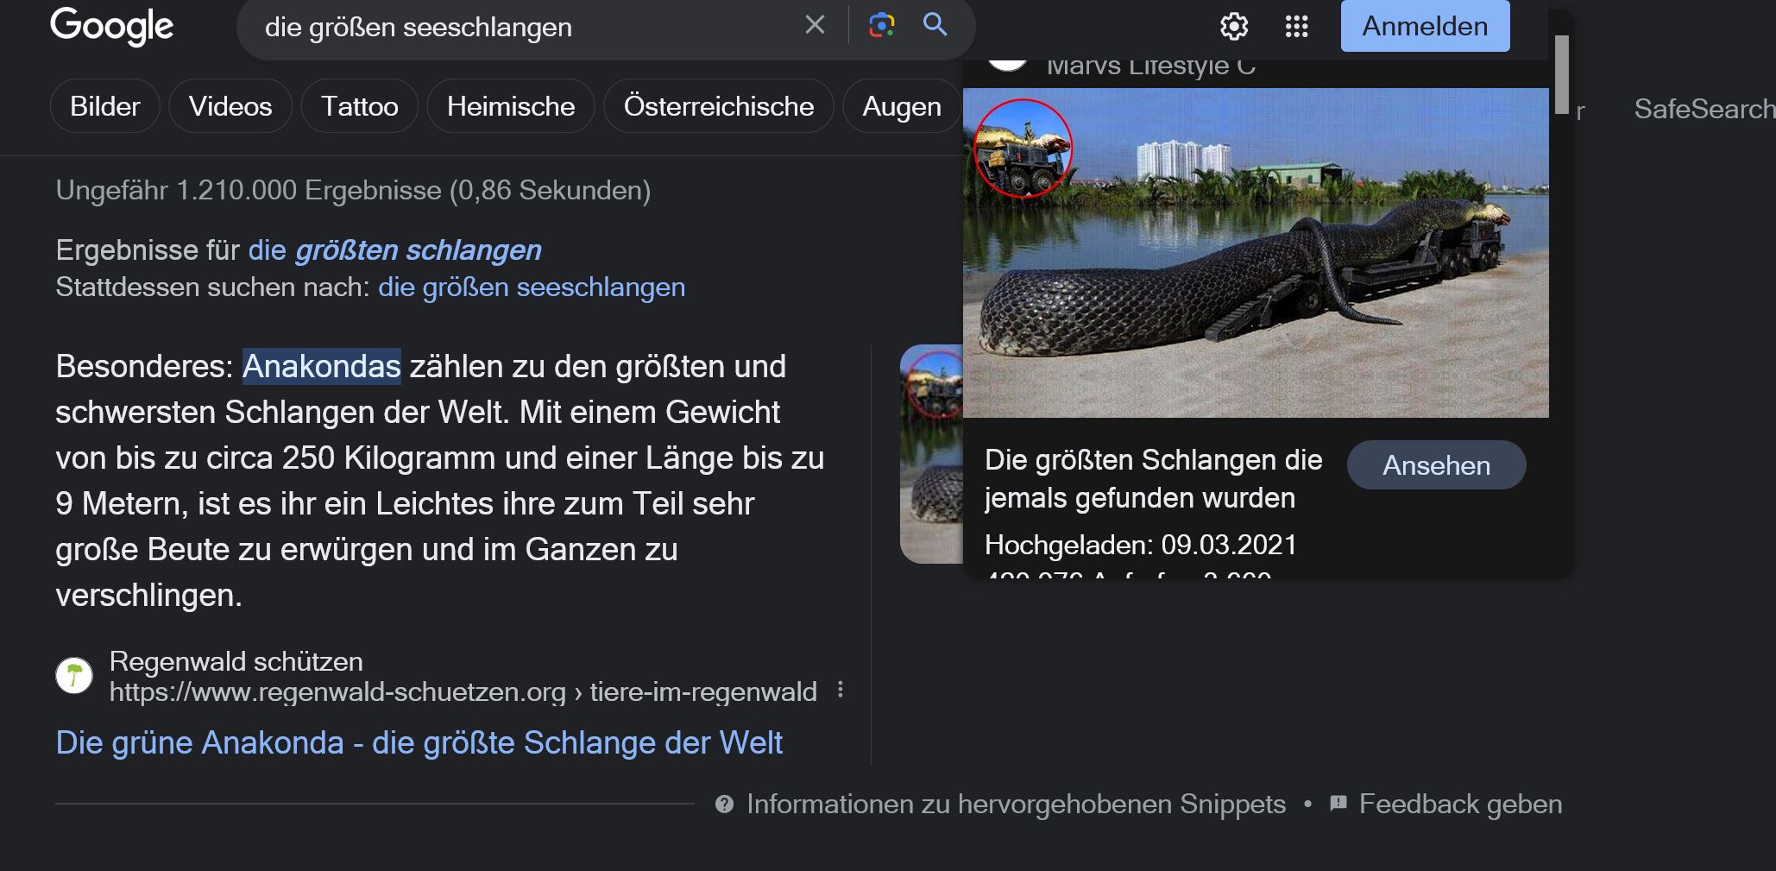Sign in with the Anmelden button
The image size is (1776, 871).
pyautogui.click(x=1425, y=26)
